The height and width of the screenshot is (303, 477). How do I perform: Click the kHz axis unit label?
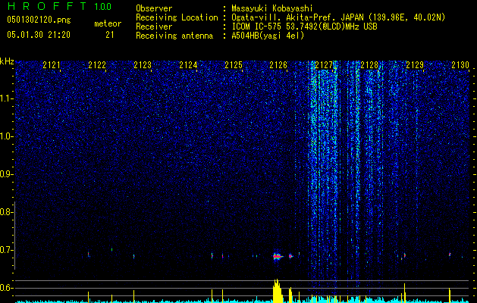[x=7, y=61]
